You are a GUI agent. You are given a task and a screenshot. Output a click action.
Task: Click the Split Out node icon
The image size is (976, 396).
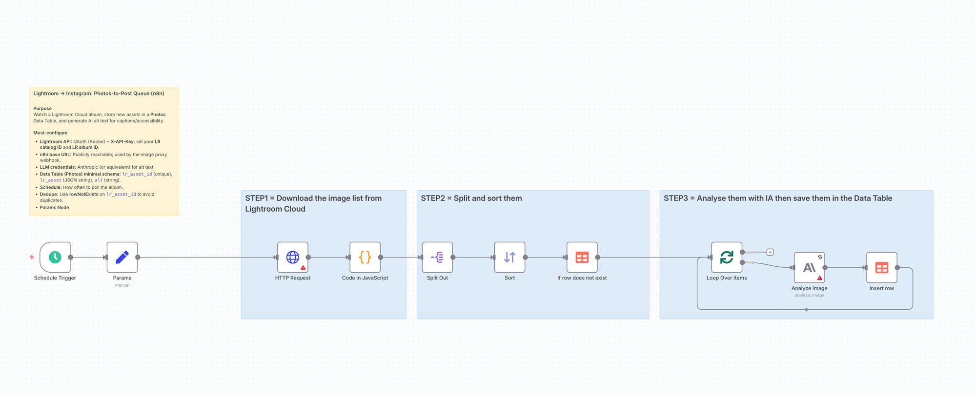click(x=437, y=257)
